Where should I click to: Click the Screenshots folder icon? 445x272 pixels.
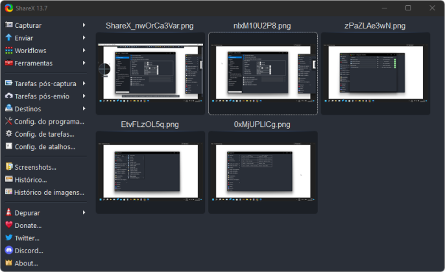coord(9,166)
